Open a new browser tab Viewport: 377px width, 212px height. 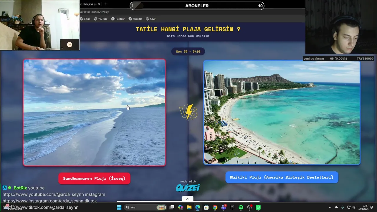(106, 4)
